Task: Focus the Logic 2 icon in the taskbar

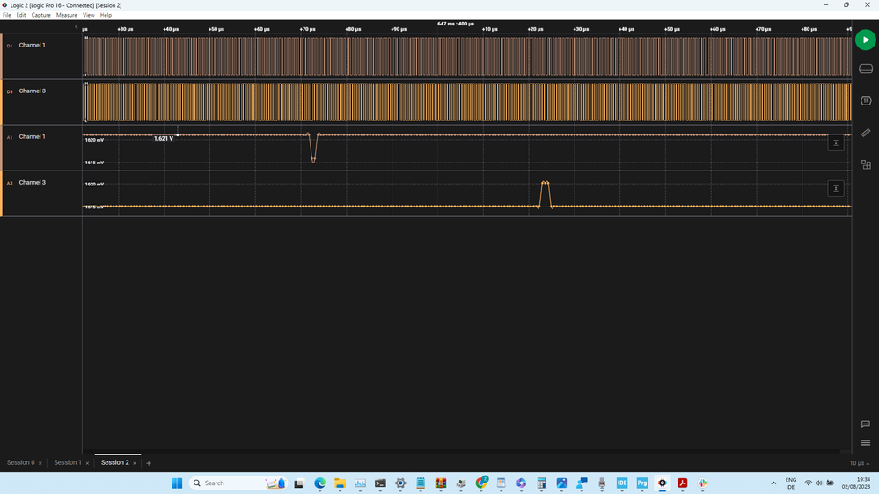Action: [662, 483]
